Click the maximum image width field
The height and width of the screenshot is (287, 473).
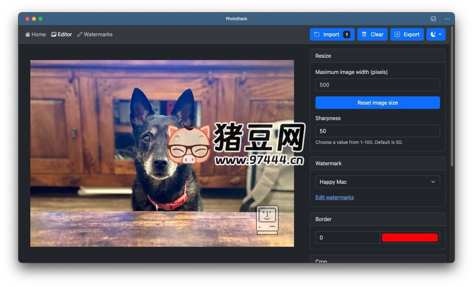pyautogui.click(x=377, y=85)
